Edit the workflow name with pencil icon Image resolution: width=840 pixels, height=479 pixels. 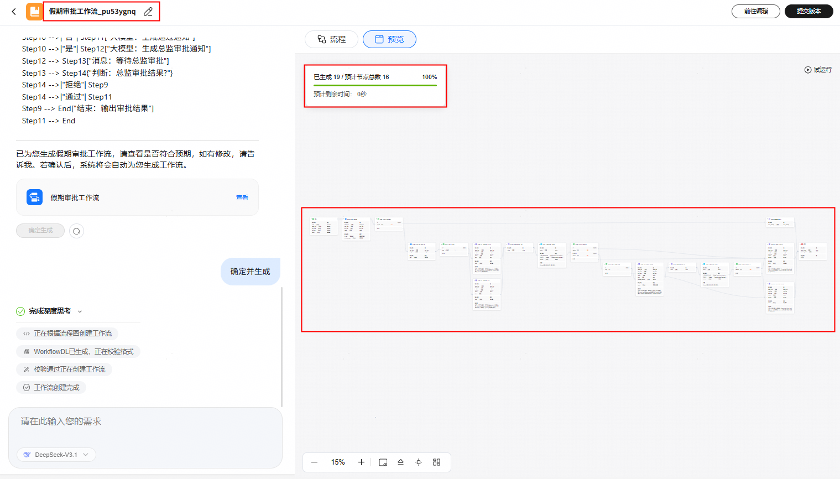(x=148, y=11)
